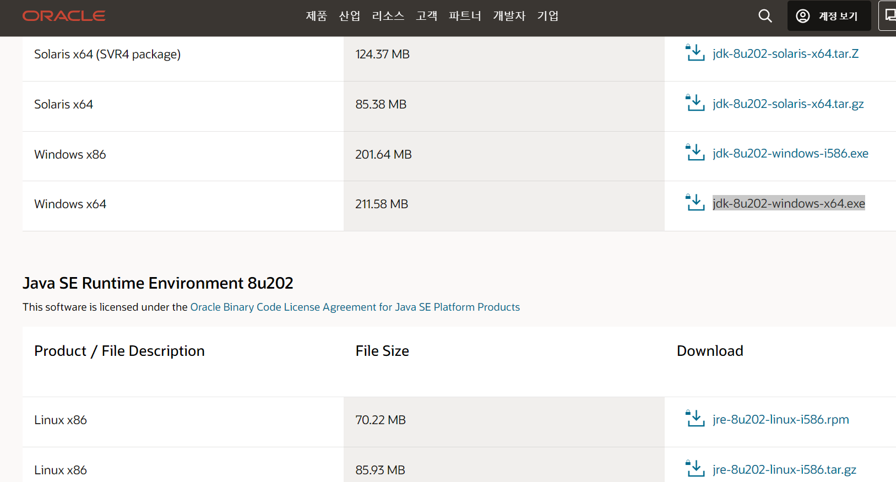This screenshot has width=896, height=482.
Task: Select the 201.64 MB file size
Action: [x=383, y=154]
